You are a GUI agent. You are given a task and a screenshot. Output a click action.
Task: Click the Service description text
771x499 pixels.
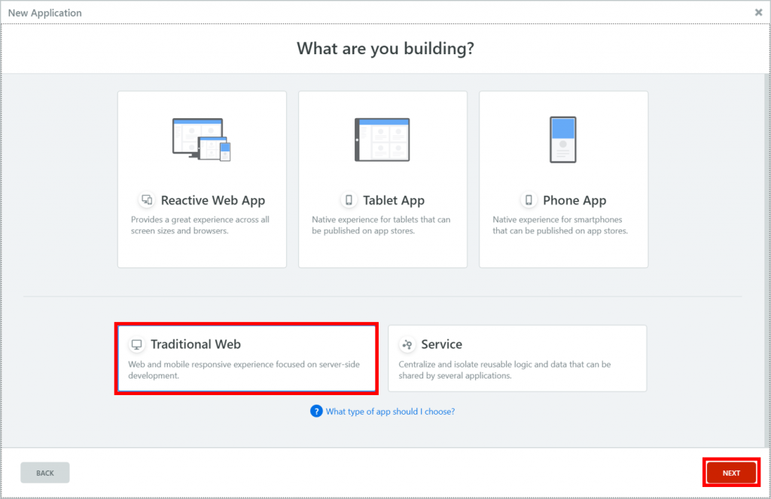point(504,370)
